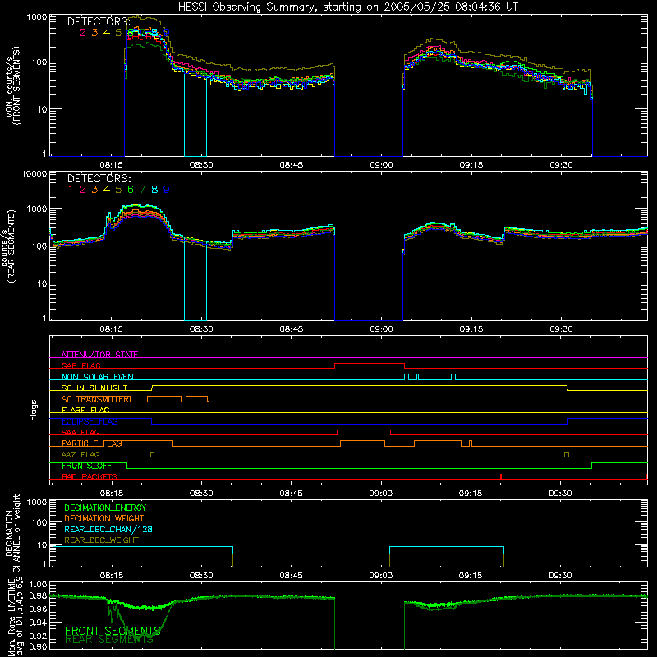This screenshot has width=657, height=657.
Task: Click DETECTORS: heading in front segments plot
Action: coord(99,22)
